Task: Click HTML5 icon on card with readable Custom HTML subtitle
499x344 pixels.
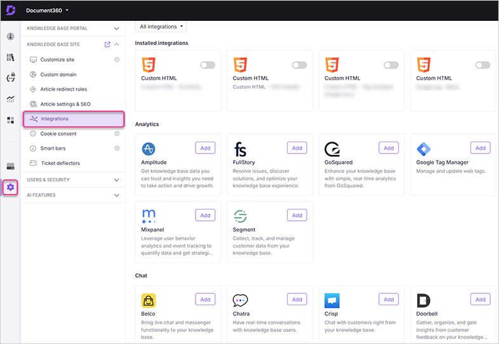Action: tap(240, 65)
